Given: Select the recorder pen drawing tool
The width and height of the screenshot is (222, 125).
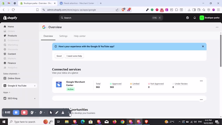Looking at the screenshot, I should click(x=57, y=112).
